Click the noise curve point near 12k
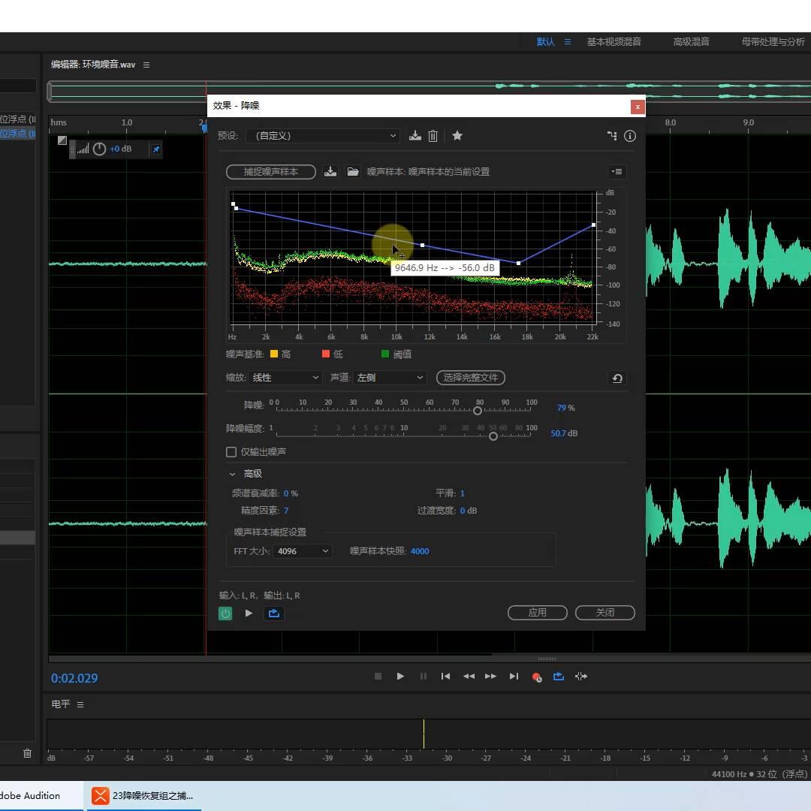 (423, 245)
